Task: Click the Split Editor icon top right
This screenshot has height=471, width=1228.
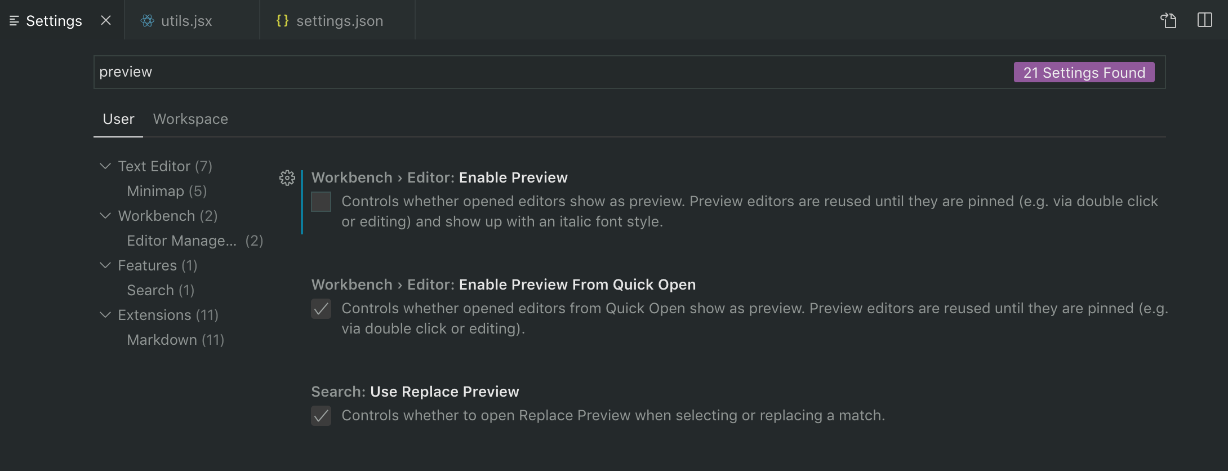Action: point(1205,20)
